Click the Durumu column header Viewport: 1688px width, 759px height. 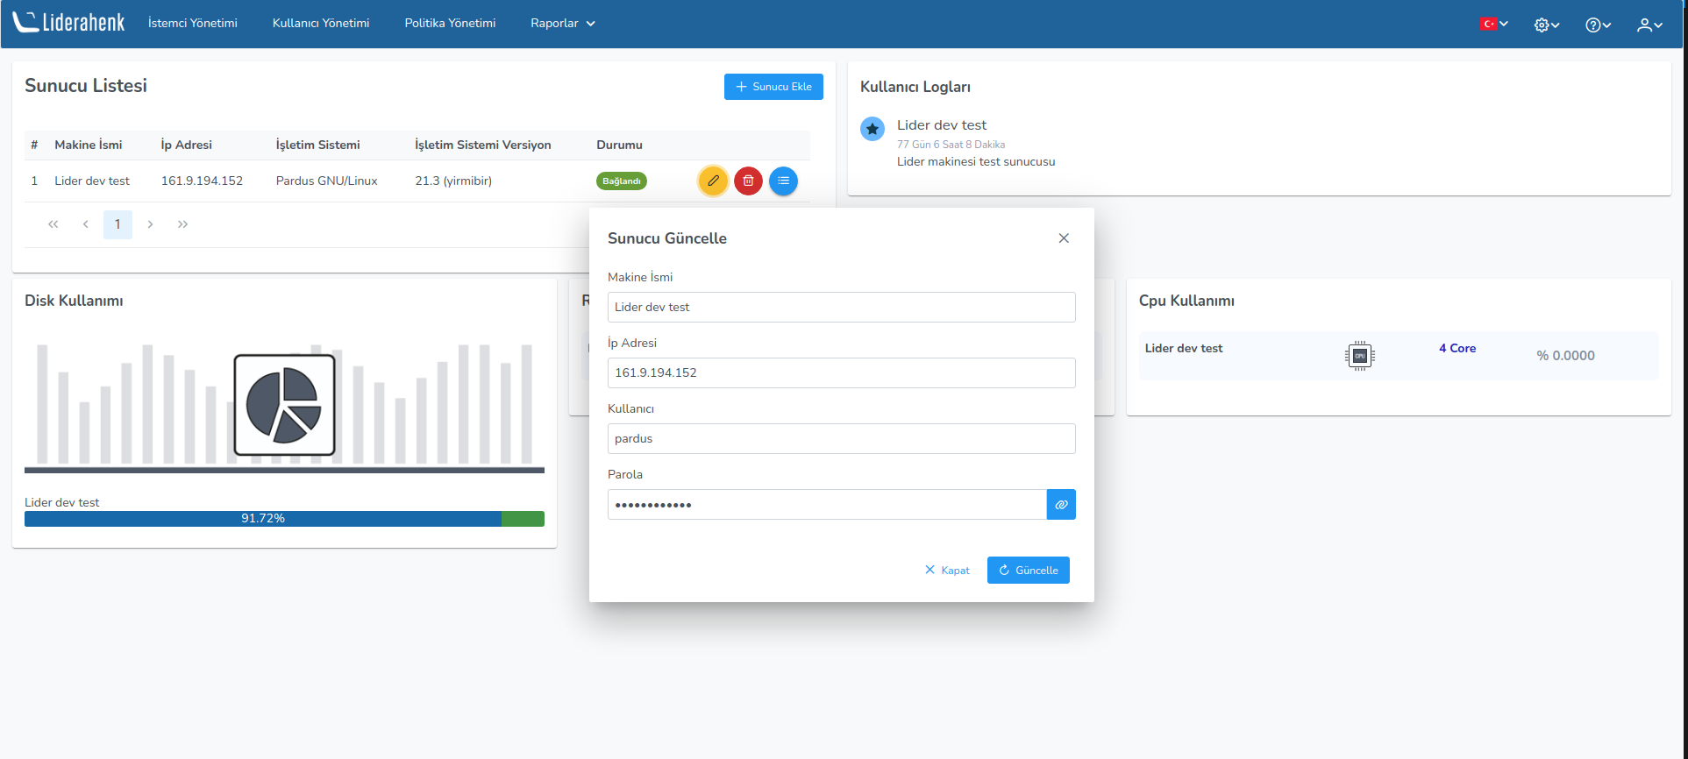pyautogui.click(x=619, y=145)
